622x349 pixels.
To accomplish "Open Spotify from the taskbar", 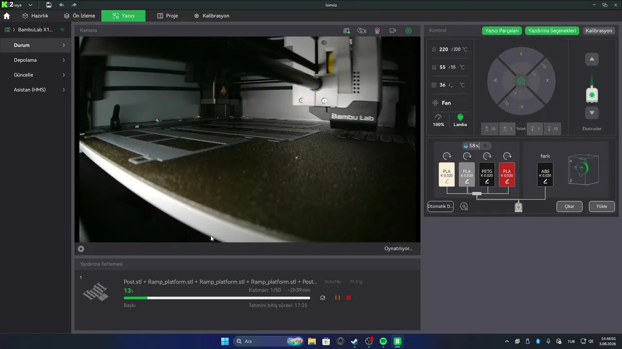I will (x=383, y=341).
